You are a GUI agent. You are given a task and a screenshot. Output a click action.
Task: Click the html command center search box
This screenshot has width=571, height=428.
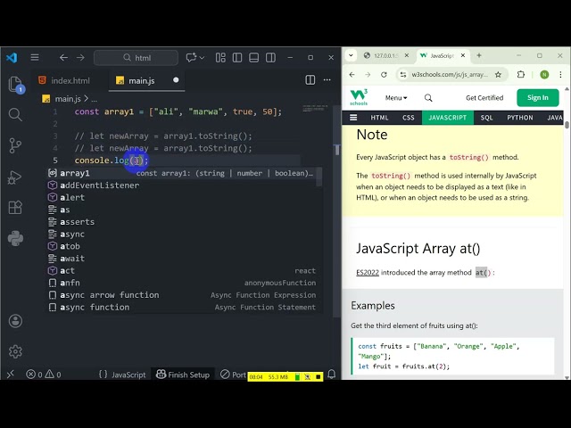136,57
